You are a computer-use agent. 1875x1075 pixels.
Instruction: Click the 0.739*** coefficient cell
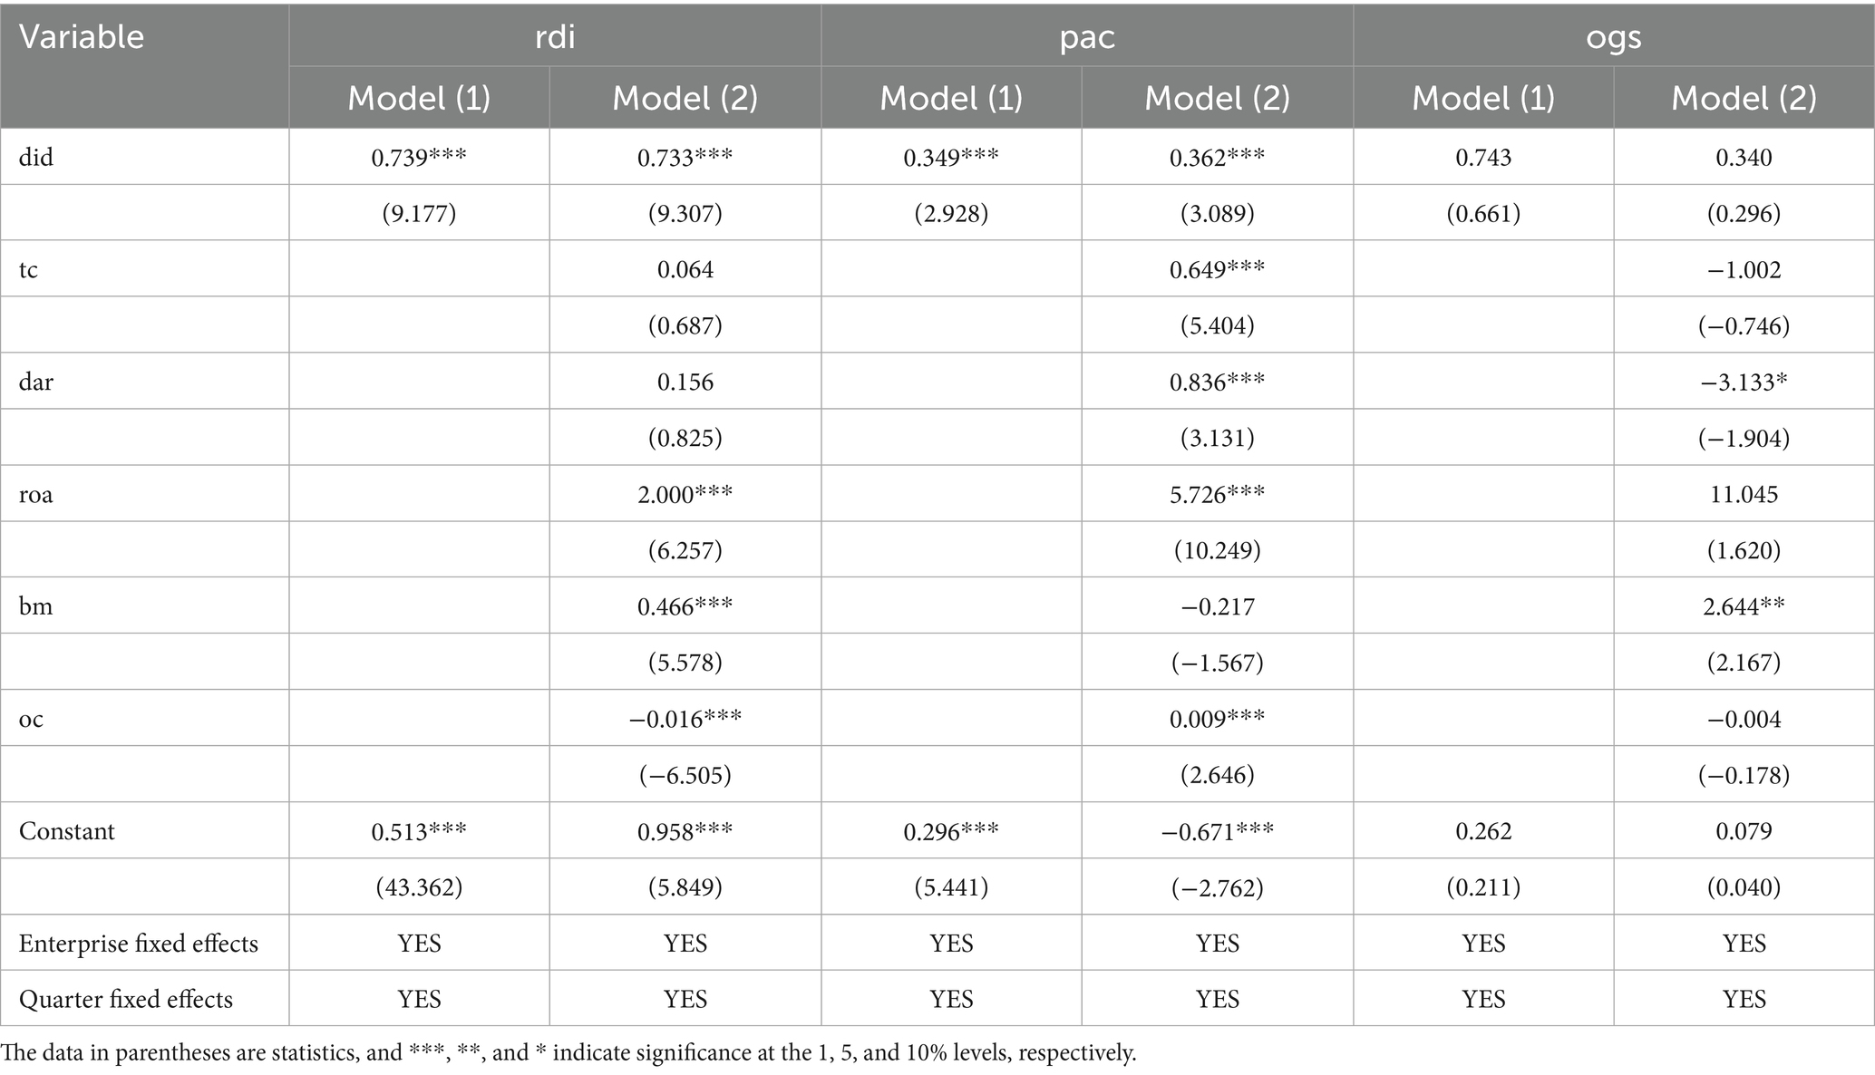[x=419, y=158]
